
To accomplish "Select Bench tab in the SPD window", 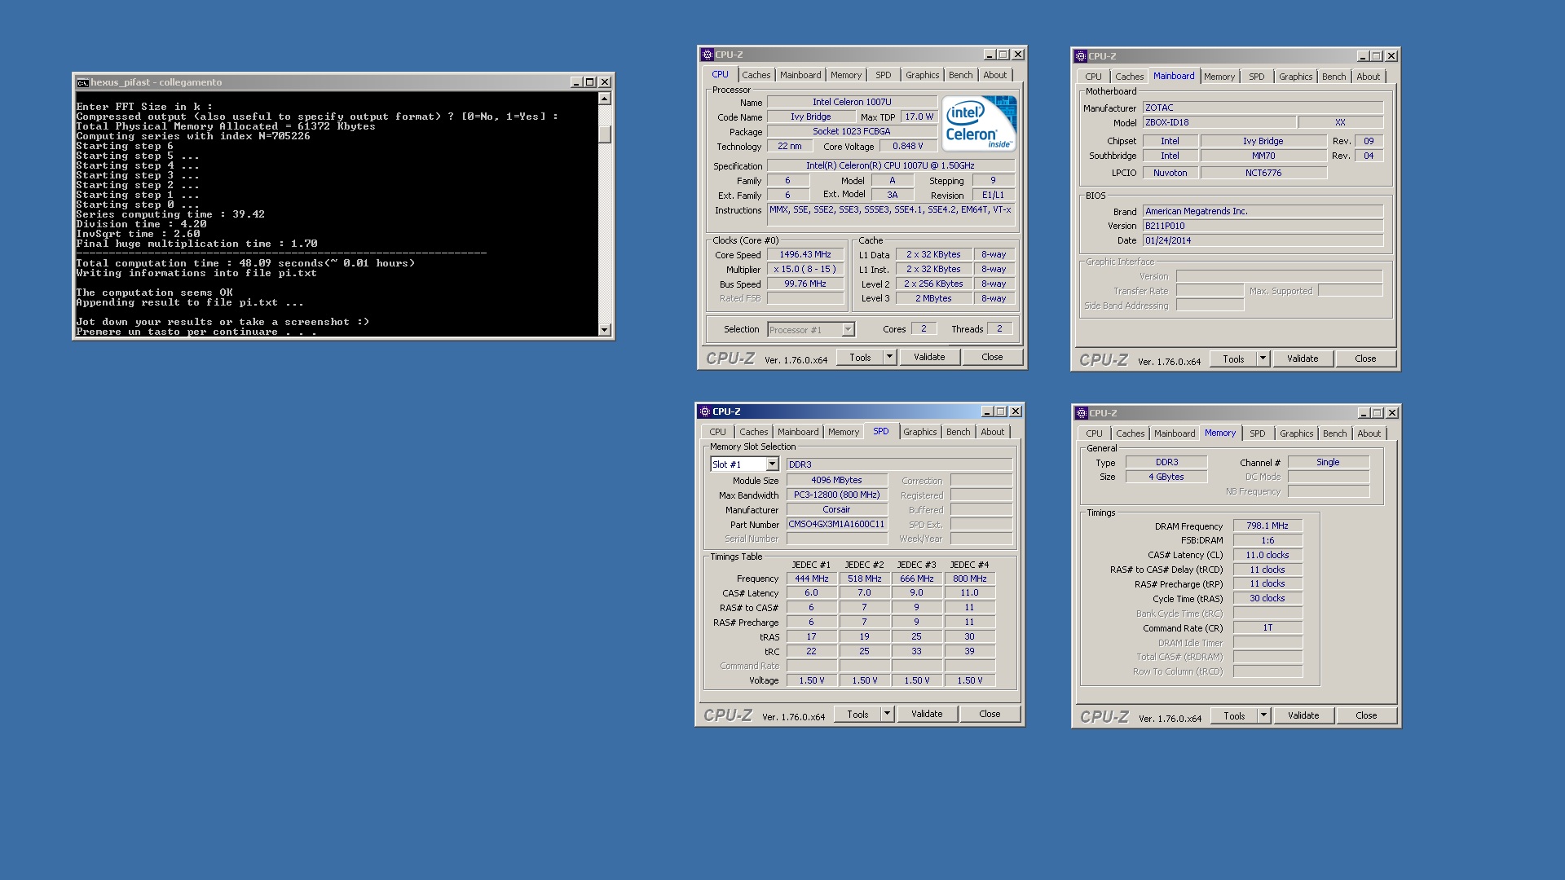I will coord(958,432).
